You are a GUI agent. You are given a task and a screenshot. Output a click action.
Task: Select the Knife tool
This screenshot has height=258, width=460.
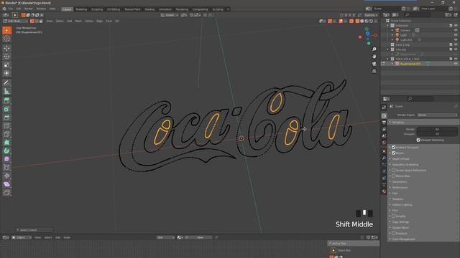click(x=6, y=134)
